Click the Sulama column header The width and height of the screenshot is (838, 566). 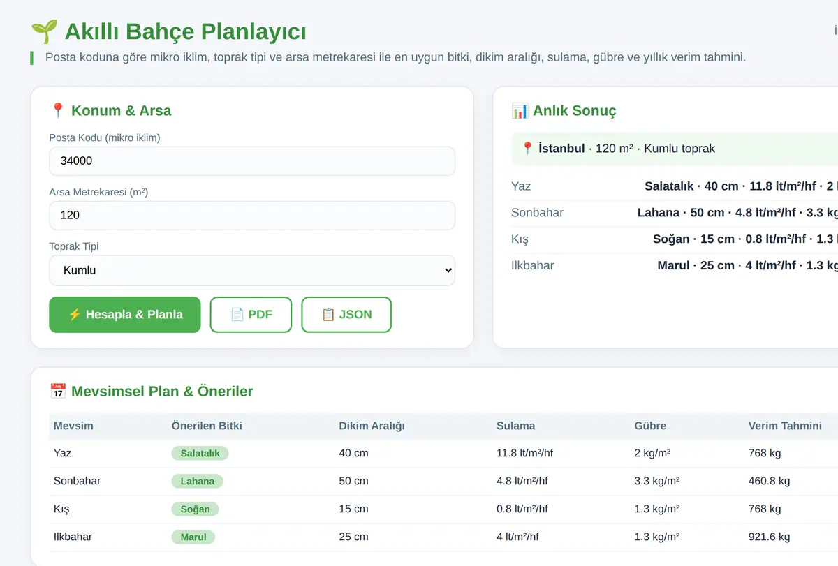[x=516, y=426]
